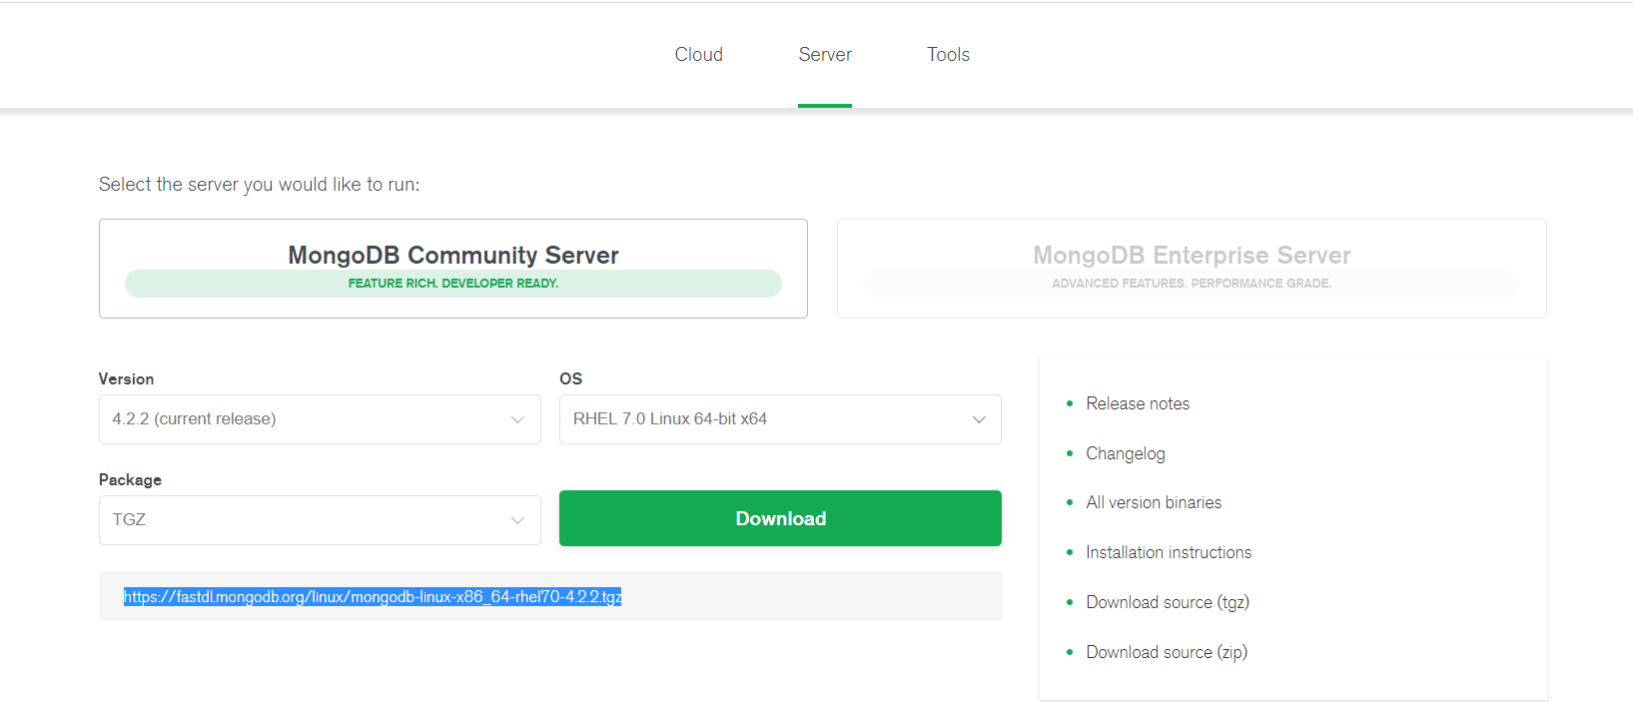1633x702 pixels.
Task: Choose MongoDB Community Server option
Action: click(453, 268)
